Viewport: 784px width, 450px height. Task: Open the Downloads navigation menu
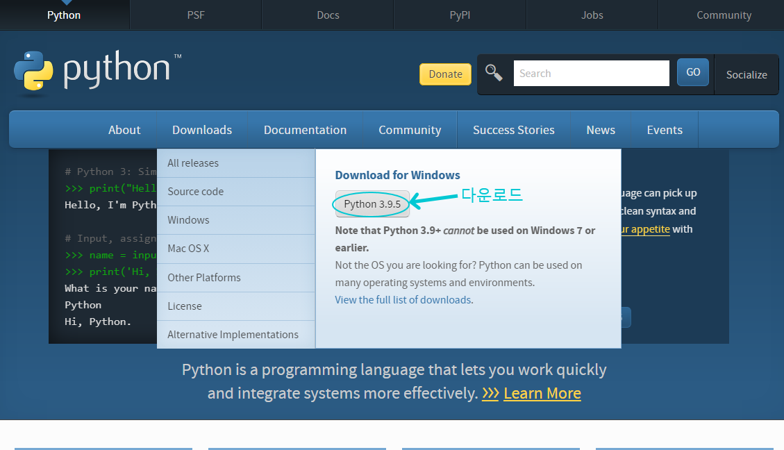point(202,130)
